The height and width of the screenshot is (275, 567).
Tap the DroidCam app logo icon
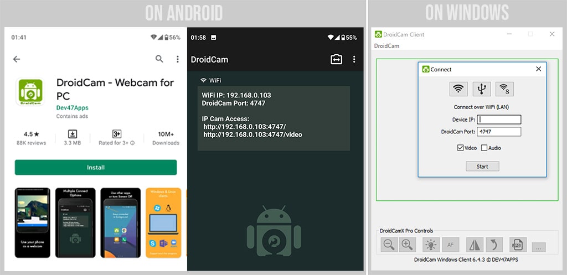point(30,92)
